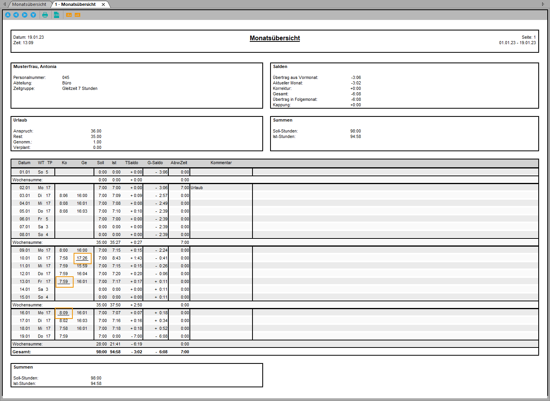Click the blue down arrow navigation icon
This screenshot has width=550, height=401.
click(33, 15)
